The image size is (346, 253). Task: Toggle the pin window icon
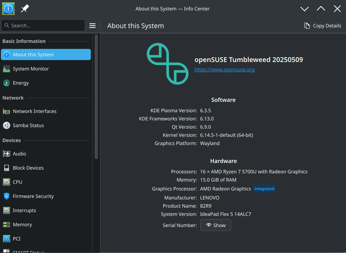25,9
